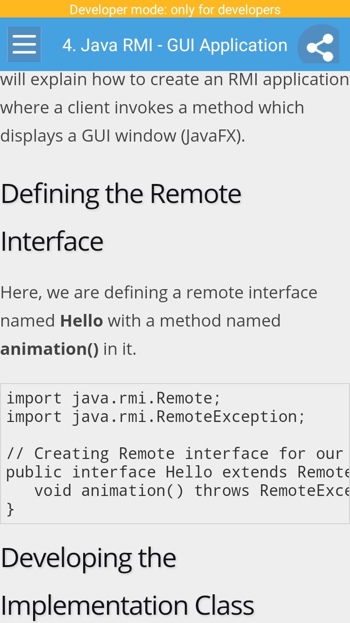Image resolution: width=350 pixels, height=623 pixels.
Task: Click the Developing the Implementation Class heading
Action: (127, 581)
